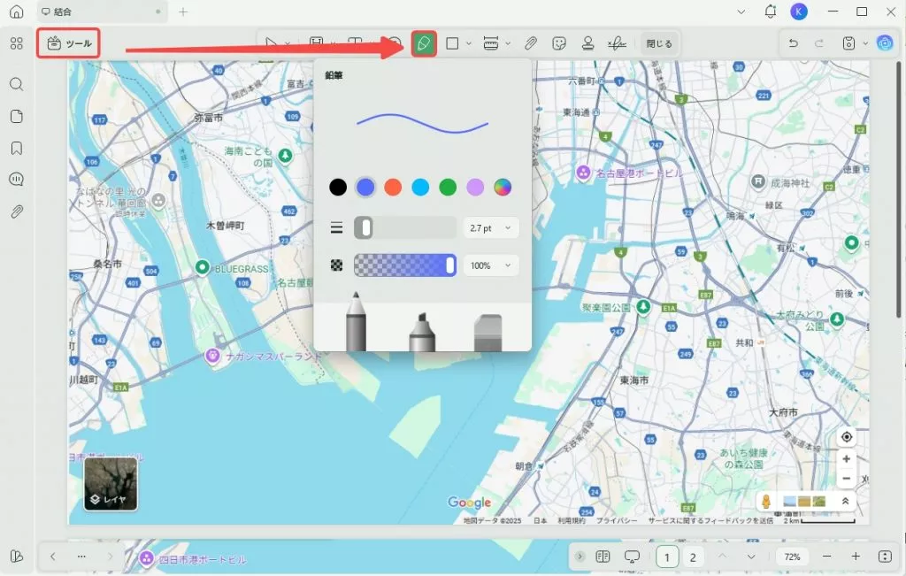Select the stamp tool
The height and width of the screenshot is (576, 906).
click(x=587, y=43)
